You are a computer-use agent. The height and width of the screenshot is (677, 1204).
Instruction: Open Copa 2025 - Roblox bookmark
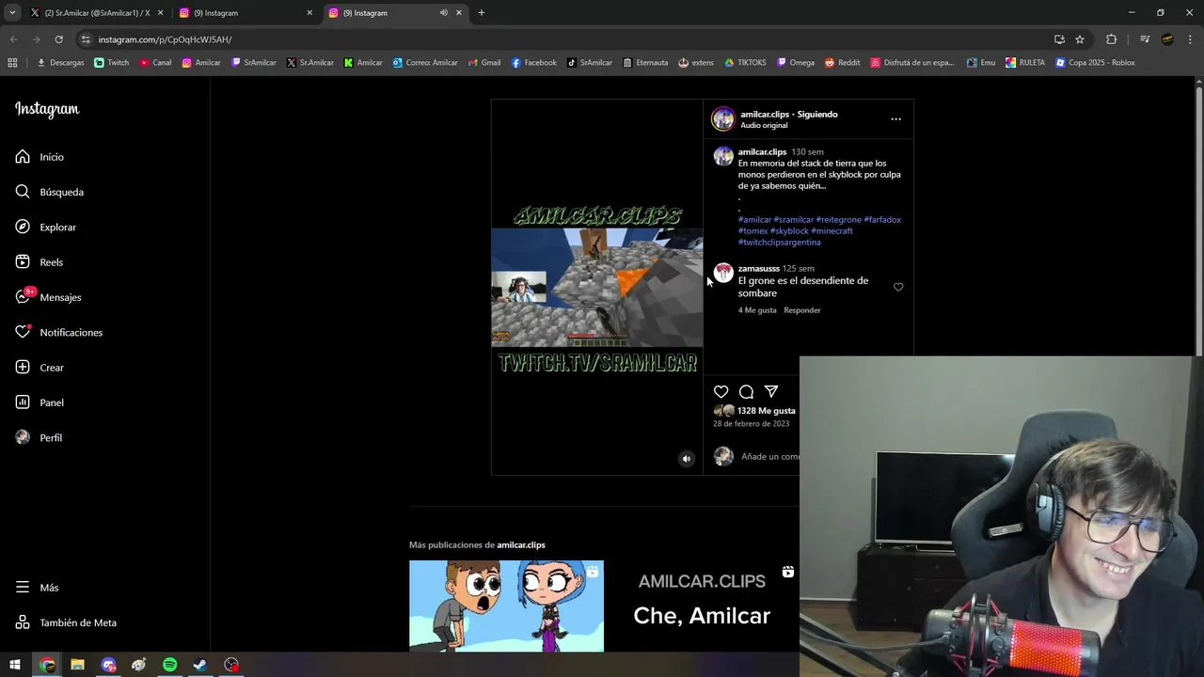(1096, 63)
